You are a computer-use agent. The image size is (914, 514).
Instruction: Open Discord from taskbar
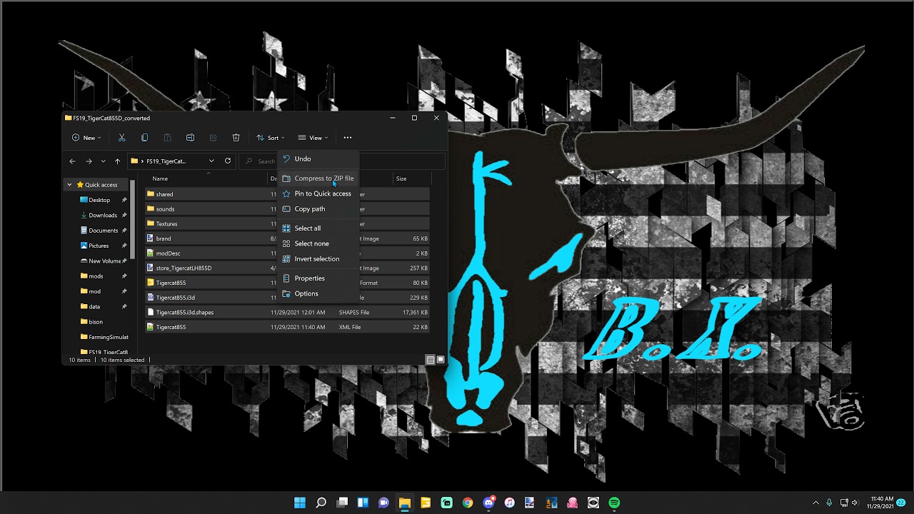pyautogui.click(x=488, y=503)
